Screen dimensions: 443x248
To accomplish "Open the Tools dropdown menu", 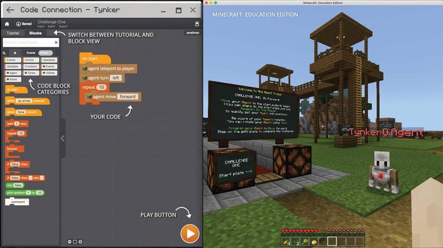I will [63, 27].
